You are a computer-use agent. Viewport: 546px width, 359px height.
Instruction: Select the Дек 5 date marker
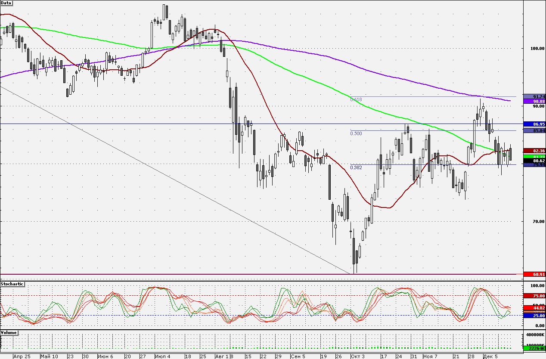click(x=490, y=356)
